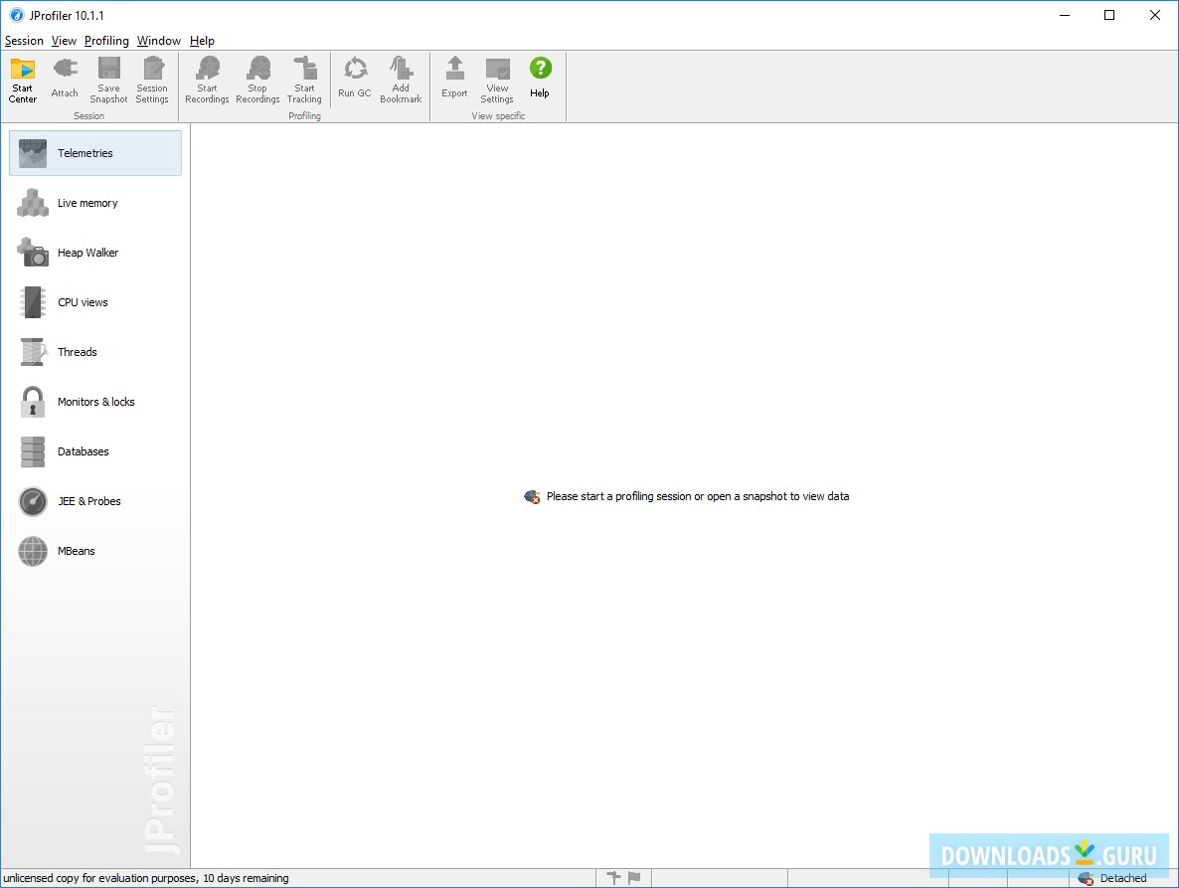This screenshot has height=888, width=1179.
Task: Close the JProfiler window
Action: point(1155,15)
